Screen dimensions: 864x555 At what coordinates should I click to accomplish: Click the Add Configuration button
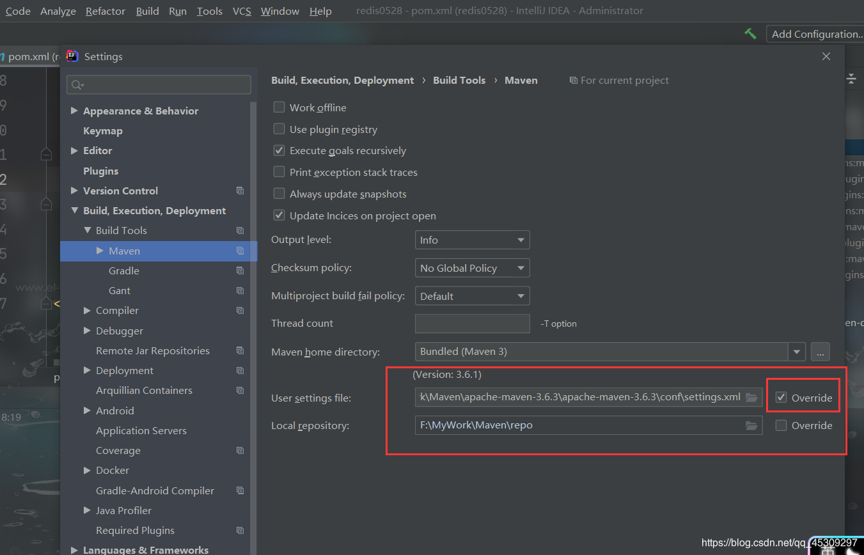point(816,34)
